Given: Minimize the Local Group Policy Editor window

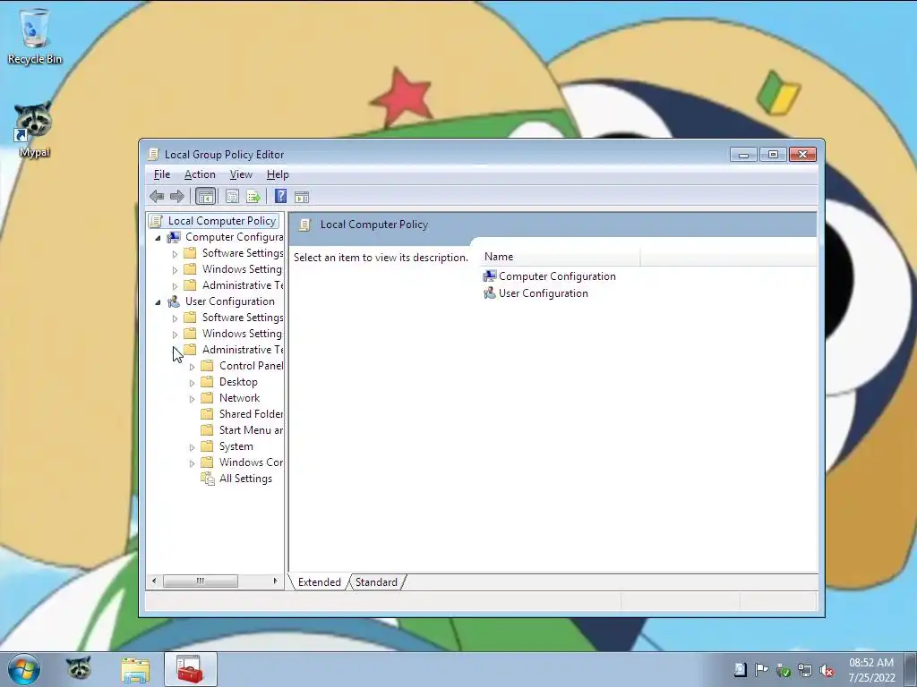Looking at the screenshot, I should coord(744,154).
